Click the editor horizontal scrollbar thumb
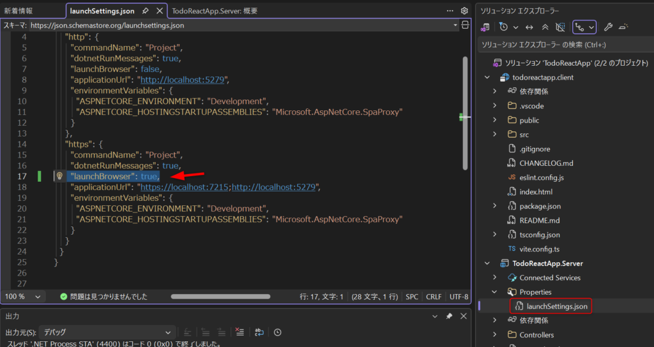This screenshot has width=654, height=347. click(220, 297)
